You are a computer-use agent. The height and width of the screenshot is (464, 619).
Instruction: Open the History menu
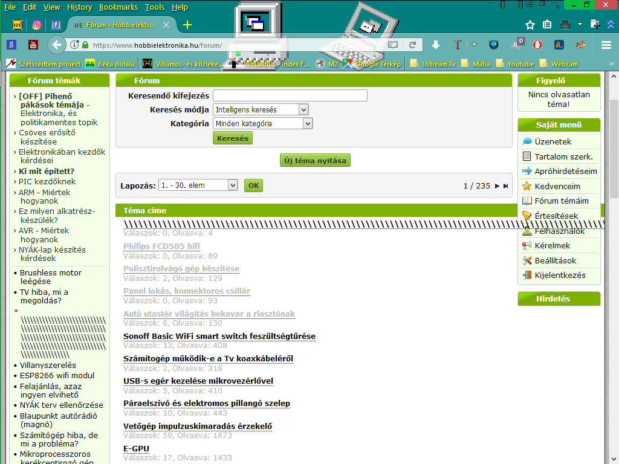click(x=79, y=7)
